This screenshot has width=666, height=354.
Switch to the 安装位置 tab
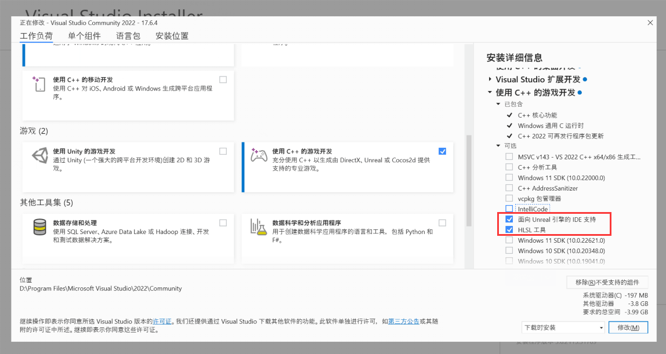click(172, 36)
